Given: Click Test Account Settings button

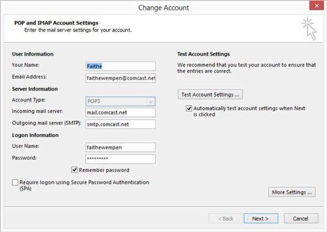Looking at the screenshot, I should pos(210,95).
